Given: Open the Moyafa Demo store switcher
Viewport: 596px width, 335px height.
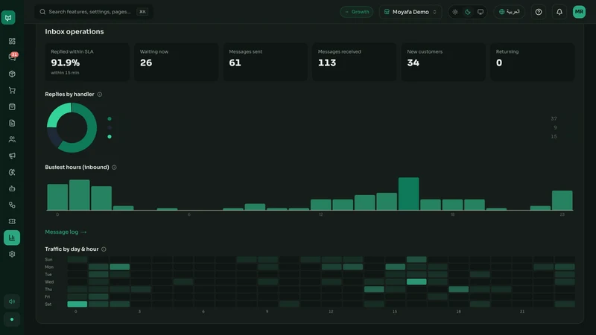Looking at the screenshot, I should pos(410,12).
